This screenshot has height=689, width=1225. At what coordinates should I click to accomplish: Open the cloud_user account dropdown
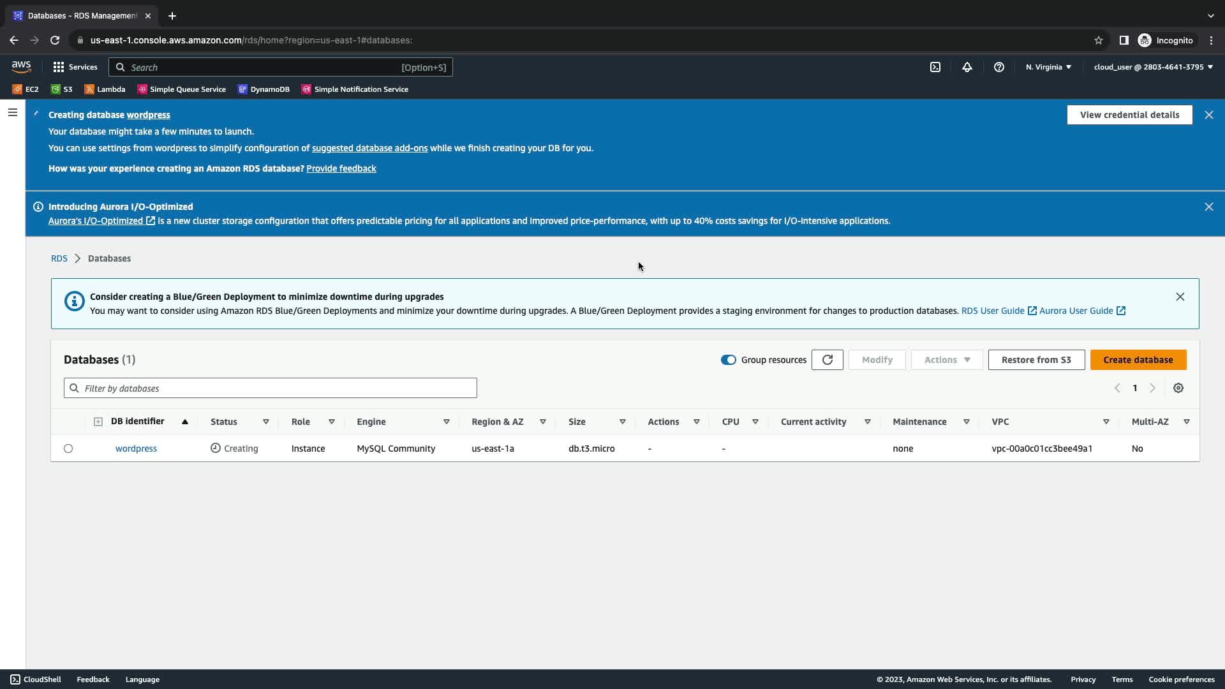1153,67
